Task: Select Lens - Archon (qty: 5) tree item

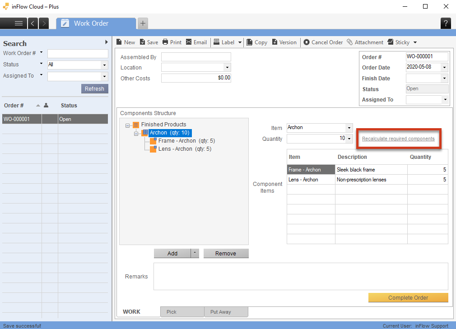Action: (185, 149)
